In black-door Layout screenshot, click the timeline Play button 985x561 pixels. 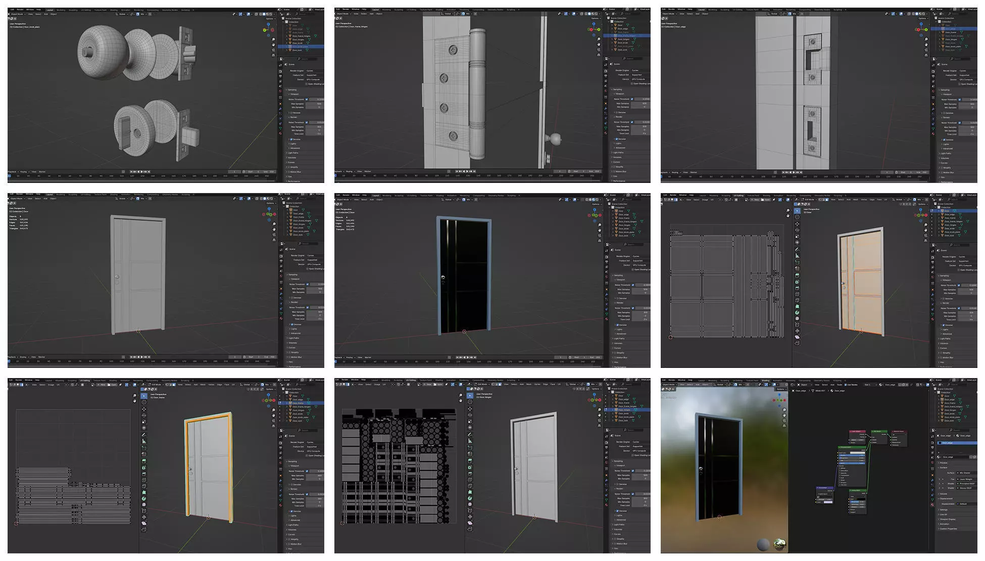point(468,357)
